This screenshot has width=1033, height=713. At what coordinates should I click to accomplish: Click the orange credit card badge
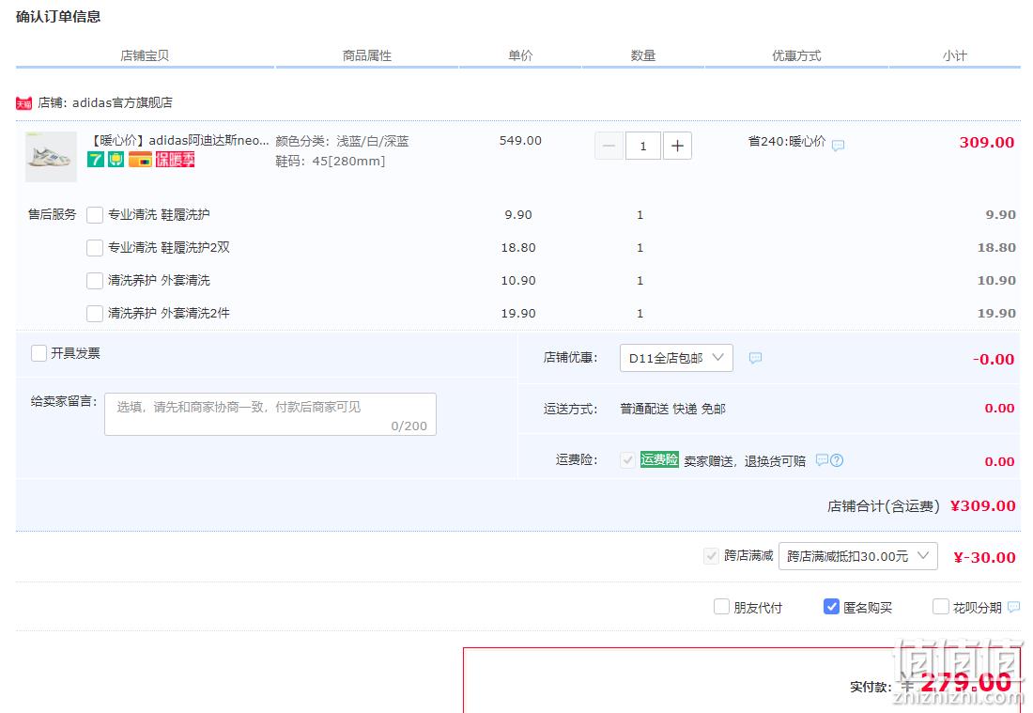[x=140, y=160]
